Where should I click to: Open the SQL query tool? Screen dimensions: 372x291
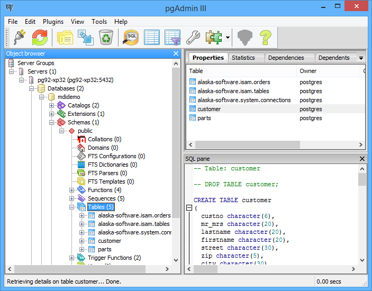tap(131, 37)
